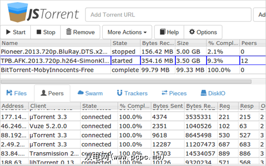The height and width of the screenshot is (166, 266).
Task: Click the 156.42 MB bytes received cell
Action: 158,52
